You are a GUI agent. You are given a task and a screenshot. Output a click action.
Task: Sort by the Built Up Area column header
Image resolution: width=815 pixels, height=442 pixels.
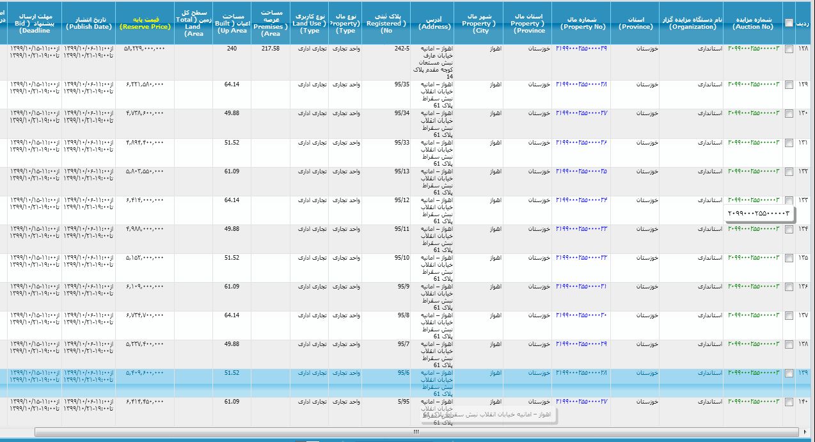pyautogui.click(x=231, y=24)
